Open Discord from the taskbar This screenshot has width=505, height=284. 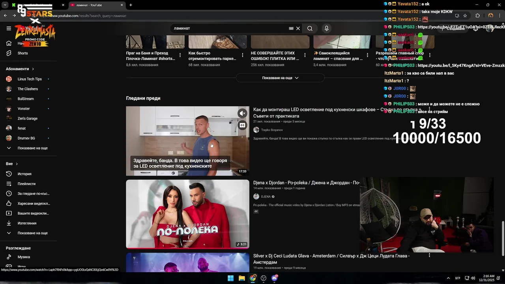(275, 278)
